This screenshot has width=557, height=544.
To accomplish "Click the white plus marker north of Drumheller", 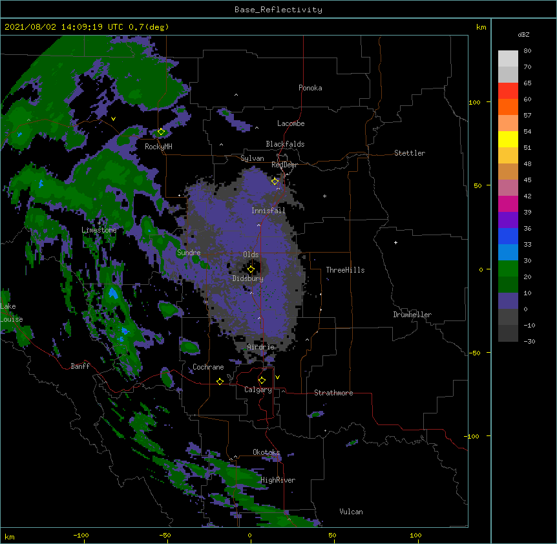I will pos(395,242).
